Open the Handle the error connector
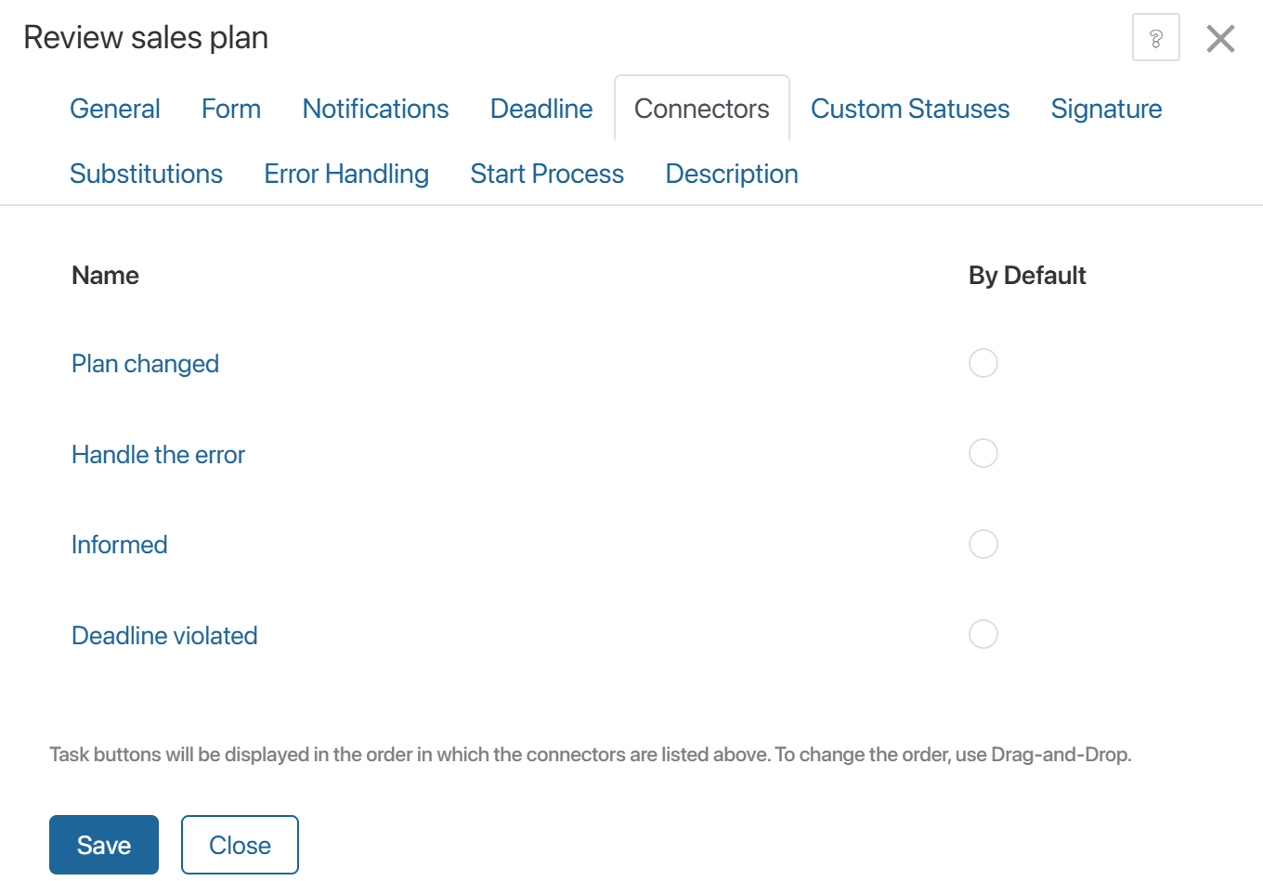 158,455
